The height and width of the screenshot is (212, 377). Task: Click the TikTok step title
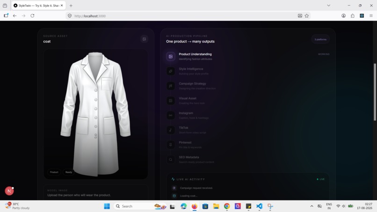tap(183, 128)
